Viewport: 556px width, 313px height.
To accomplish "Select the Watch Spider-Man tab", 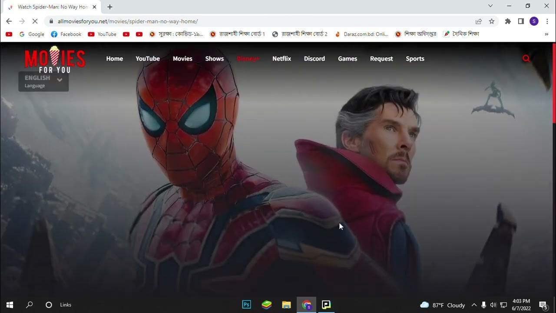I will point(52,7).
